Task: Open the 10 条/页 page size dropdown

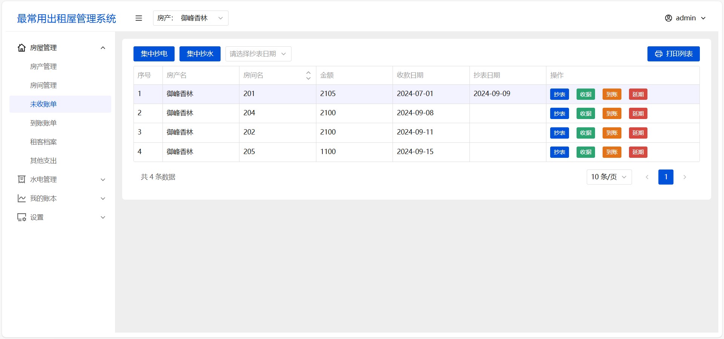Action: 609,177
